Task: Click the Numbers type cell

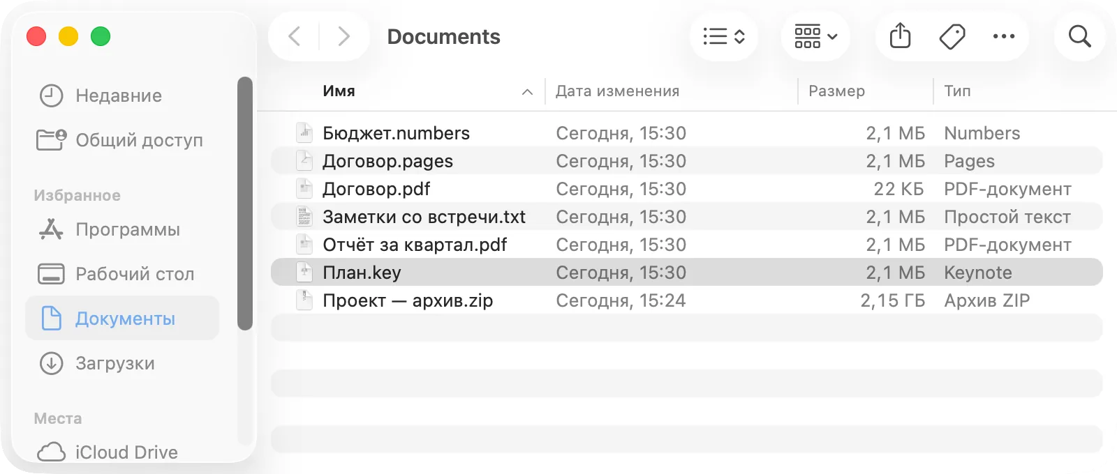Action: tap(982, 133)
